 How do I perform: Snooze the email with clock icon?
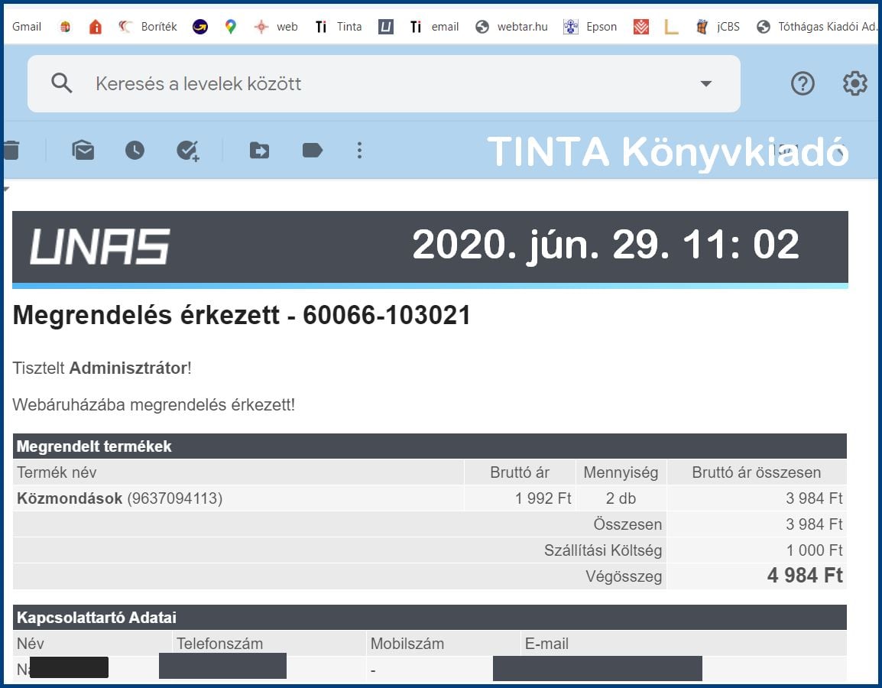click(135, 150)
